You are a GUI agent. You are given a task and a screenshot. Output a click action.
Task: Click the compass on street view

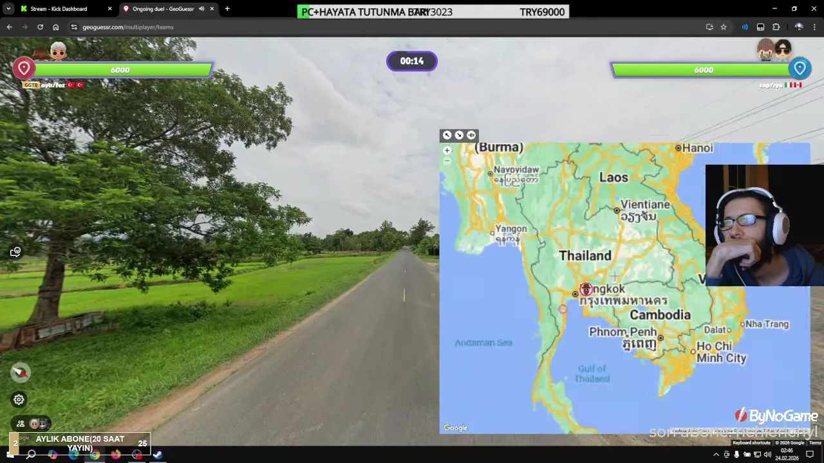pyautogui.click(x=21, y=372)
